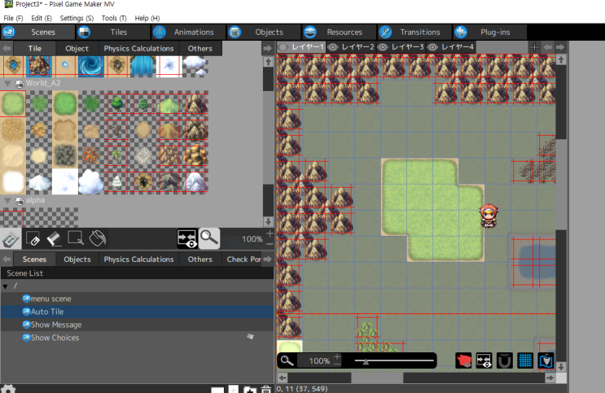The height and width of the screenshot is (393, 605).
Task: Toggle visibility eye of レイヤー4
Action: coord(432,47)
